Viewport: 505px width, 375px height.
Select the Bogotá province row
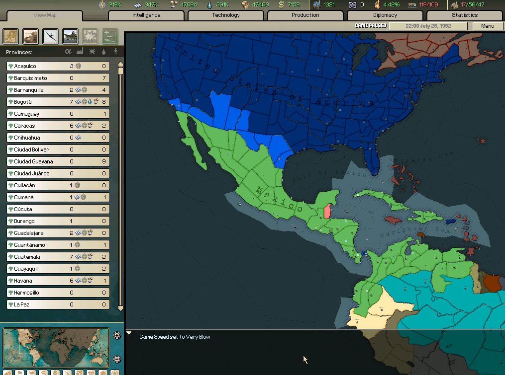point(58,102)
